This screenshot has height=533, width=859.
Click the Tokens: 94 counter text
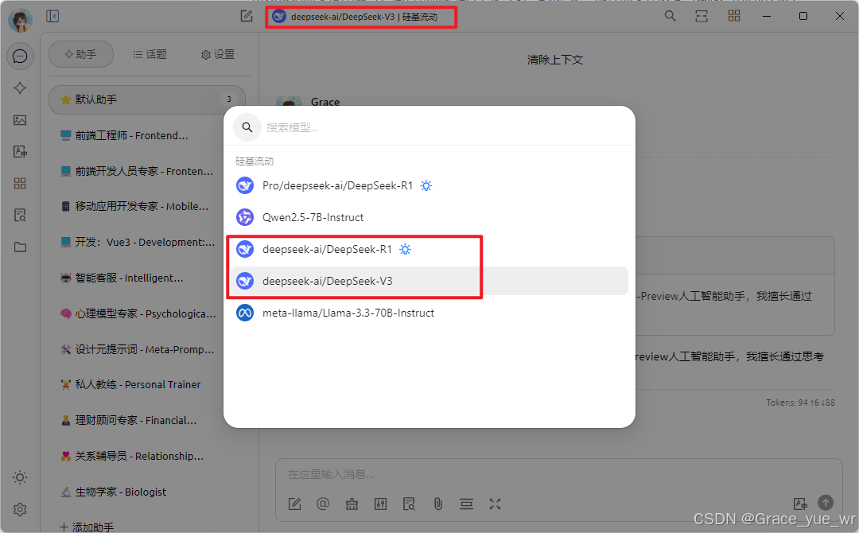pyautogui.click(x=800, y=403)
